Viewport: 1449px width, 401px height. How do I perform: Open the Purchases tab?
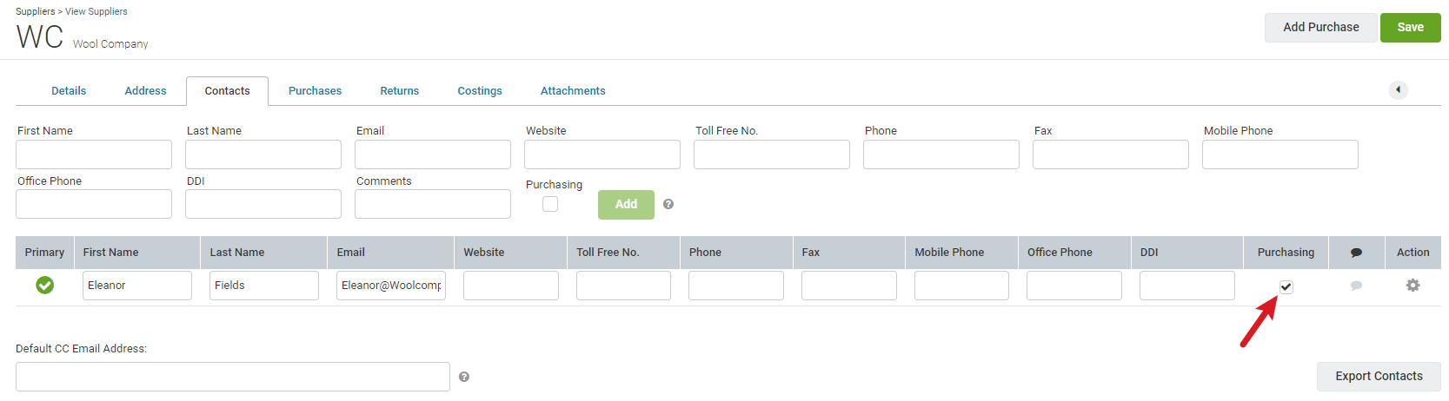click(315, 90)
